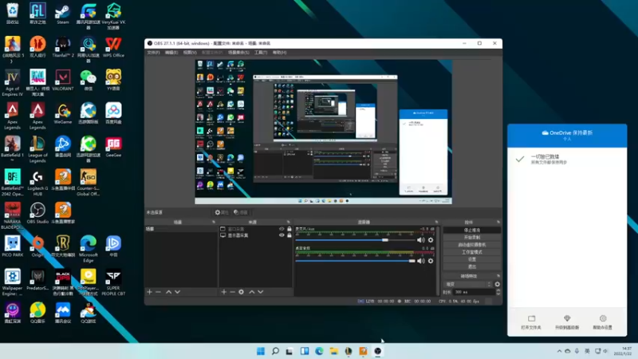Open the League of Legends desktop icon
638x359 pixels.
[x=37, y=149]
